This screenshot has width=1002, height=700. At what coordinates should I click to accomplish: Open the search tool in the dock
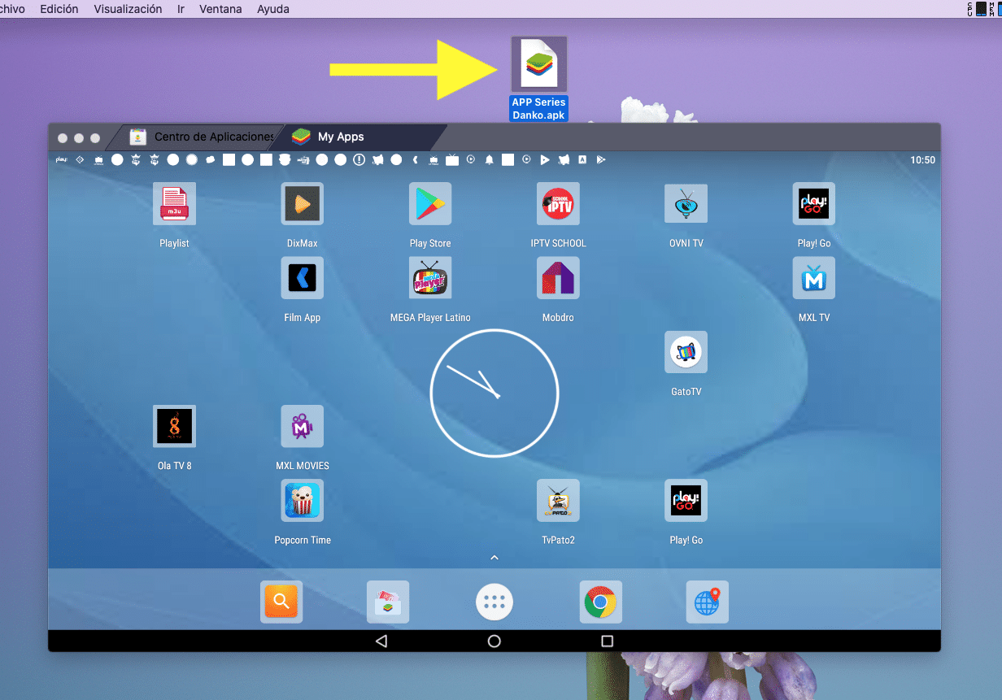tap(281, 602)
